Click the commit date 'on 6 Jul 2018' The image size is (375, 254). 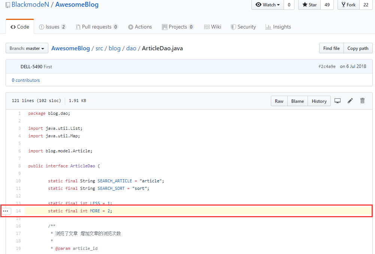(353, 66)
